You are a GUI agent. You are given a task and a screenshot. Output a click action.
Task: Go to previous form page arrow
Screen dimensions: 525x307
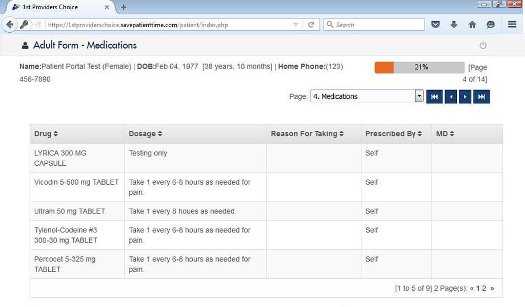[x=451, y=97]
